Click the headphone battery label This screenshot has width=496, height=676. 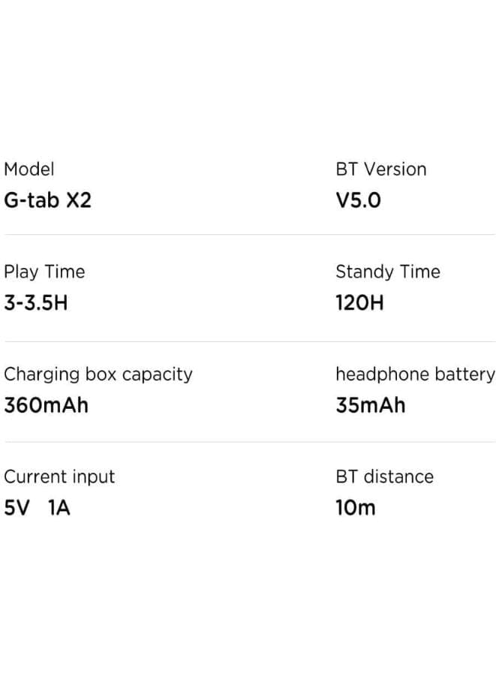point(415,374)
